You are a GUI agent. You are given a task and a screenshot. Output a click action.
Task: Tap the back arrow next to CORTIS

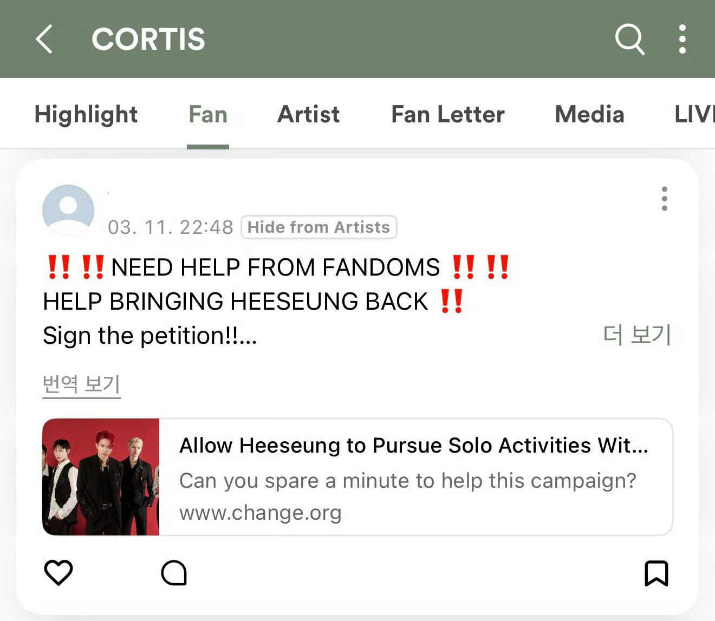pos(44,39)
